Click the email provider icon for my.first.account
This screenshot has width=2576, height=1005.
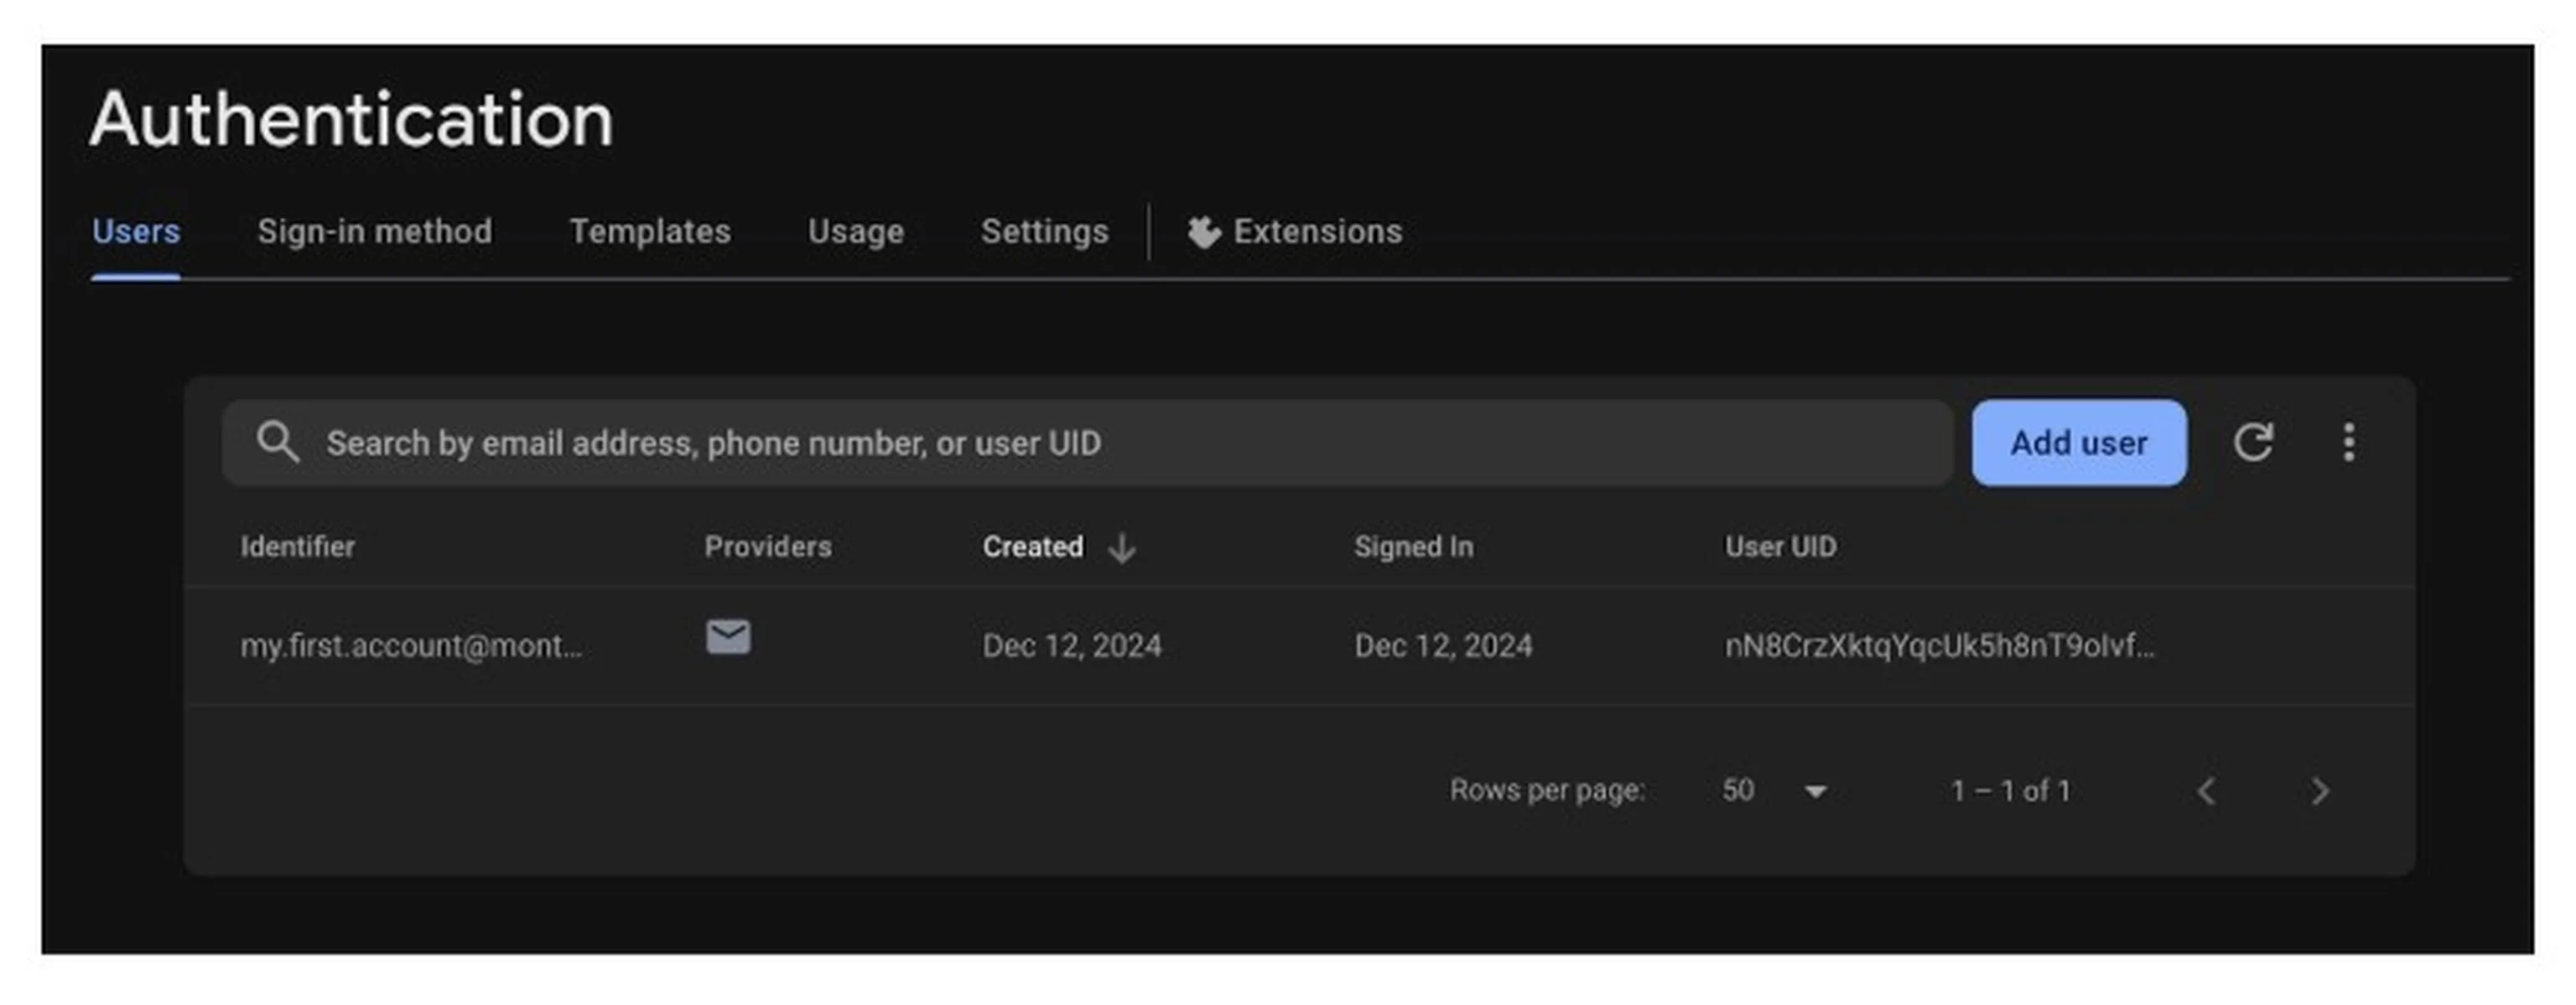pyautogui.click(x=728, y=637)
